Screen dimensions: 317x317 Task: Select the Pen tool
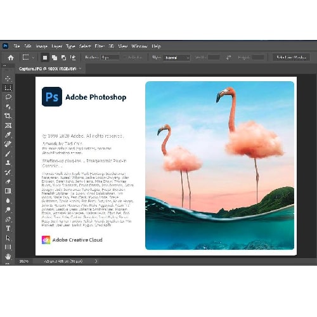pos(8,219)
